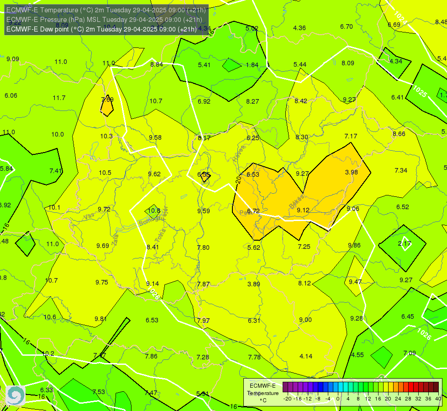Click the dew point value 9.69
Screen dimensions: 447x411
103,246
